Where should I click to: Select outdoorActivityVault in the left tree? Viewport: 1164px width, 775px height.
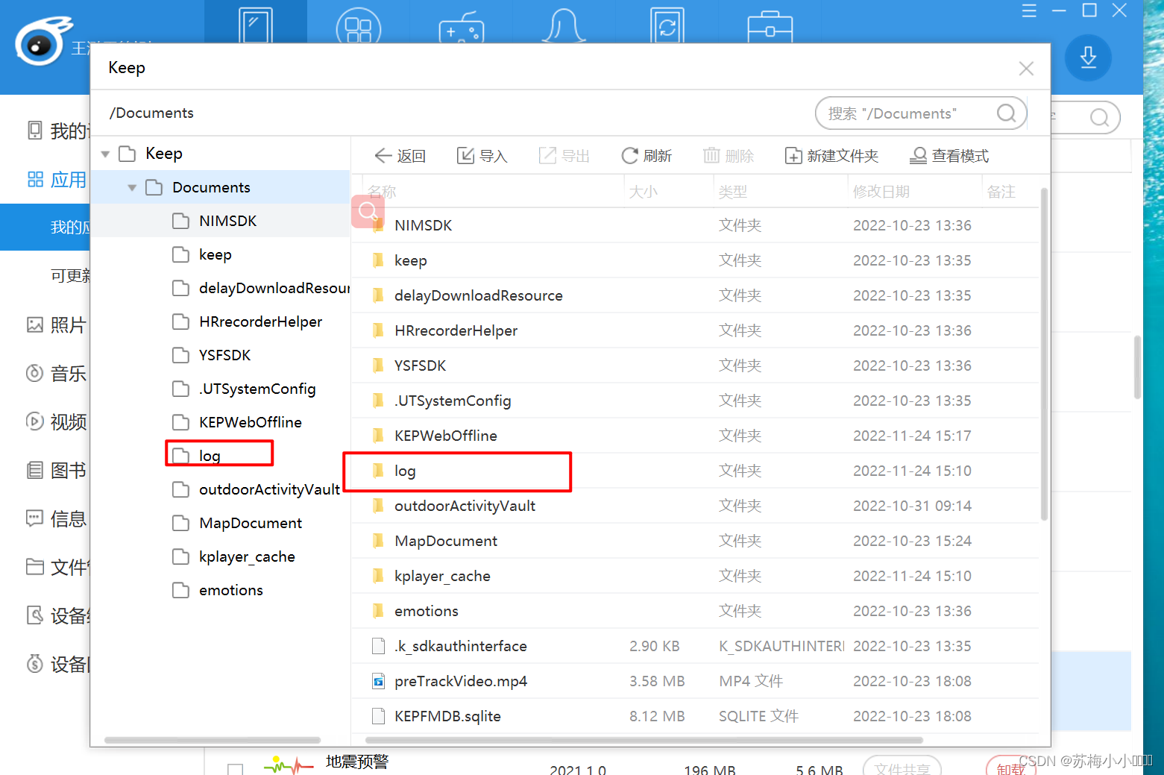click(x=220, y=489)
